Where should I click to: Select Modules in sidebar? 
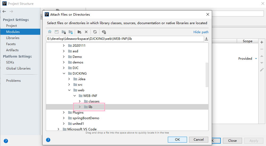tap(20, 32)
